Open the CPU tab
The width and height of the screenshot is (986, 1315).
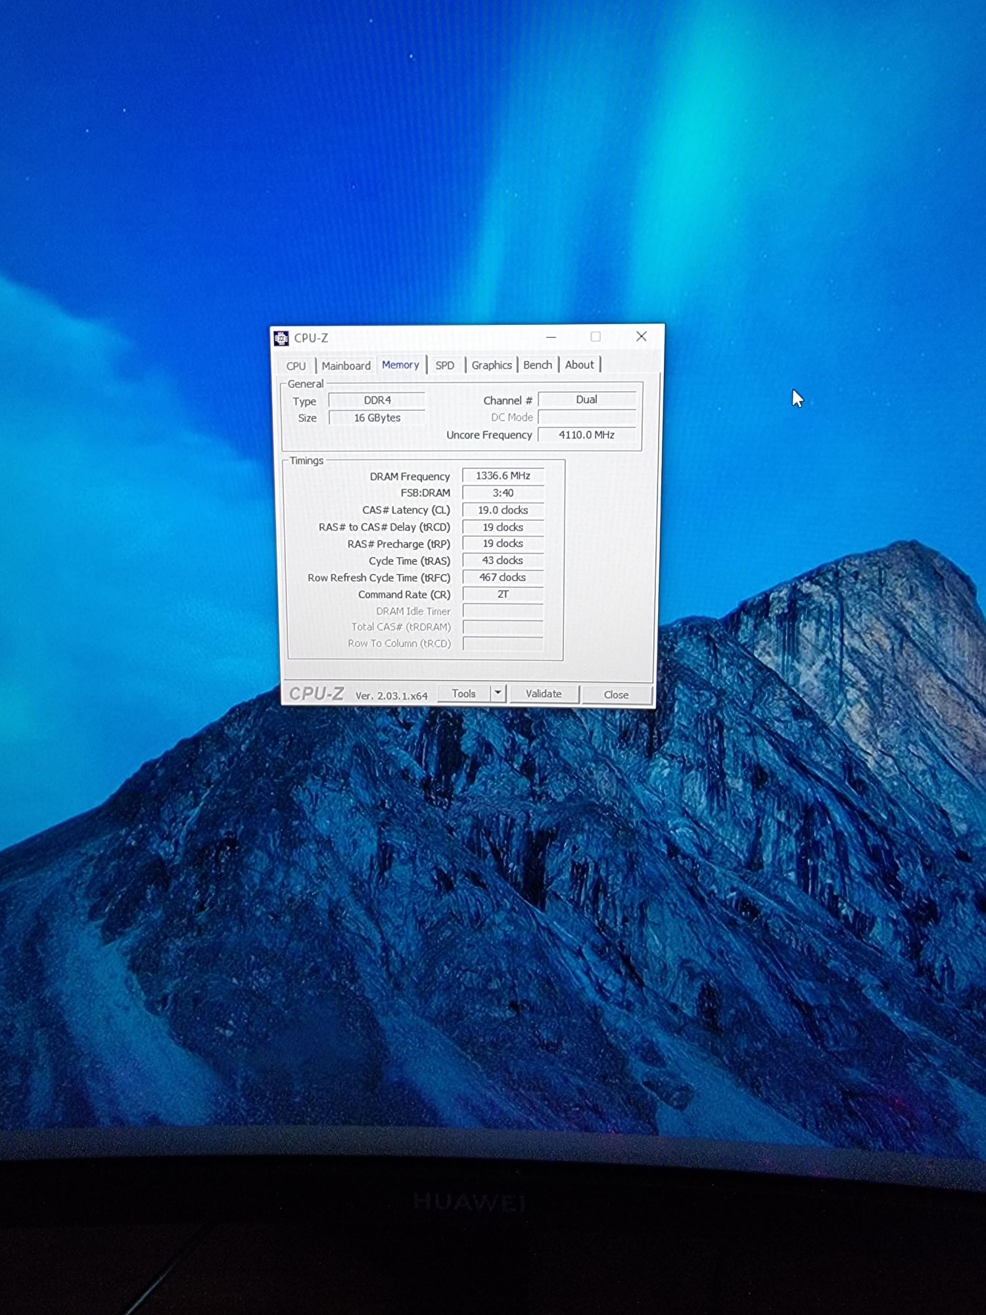pos(296,366)
